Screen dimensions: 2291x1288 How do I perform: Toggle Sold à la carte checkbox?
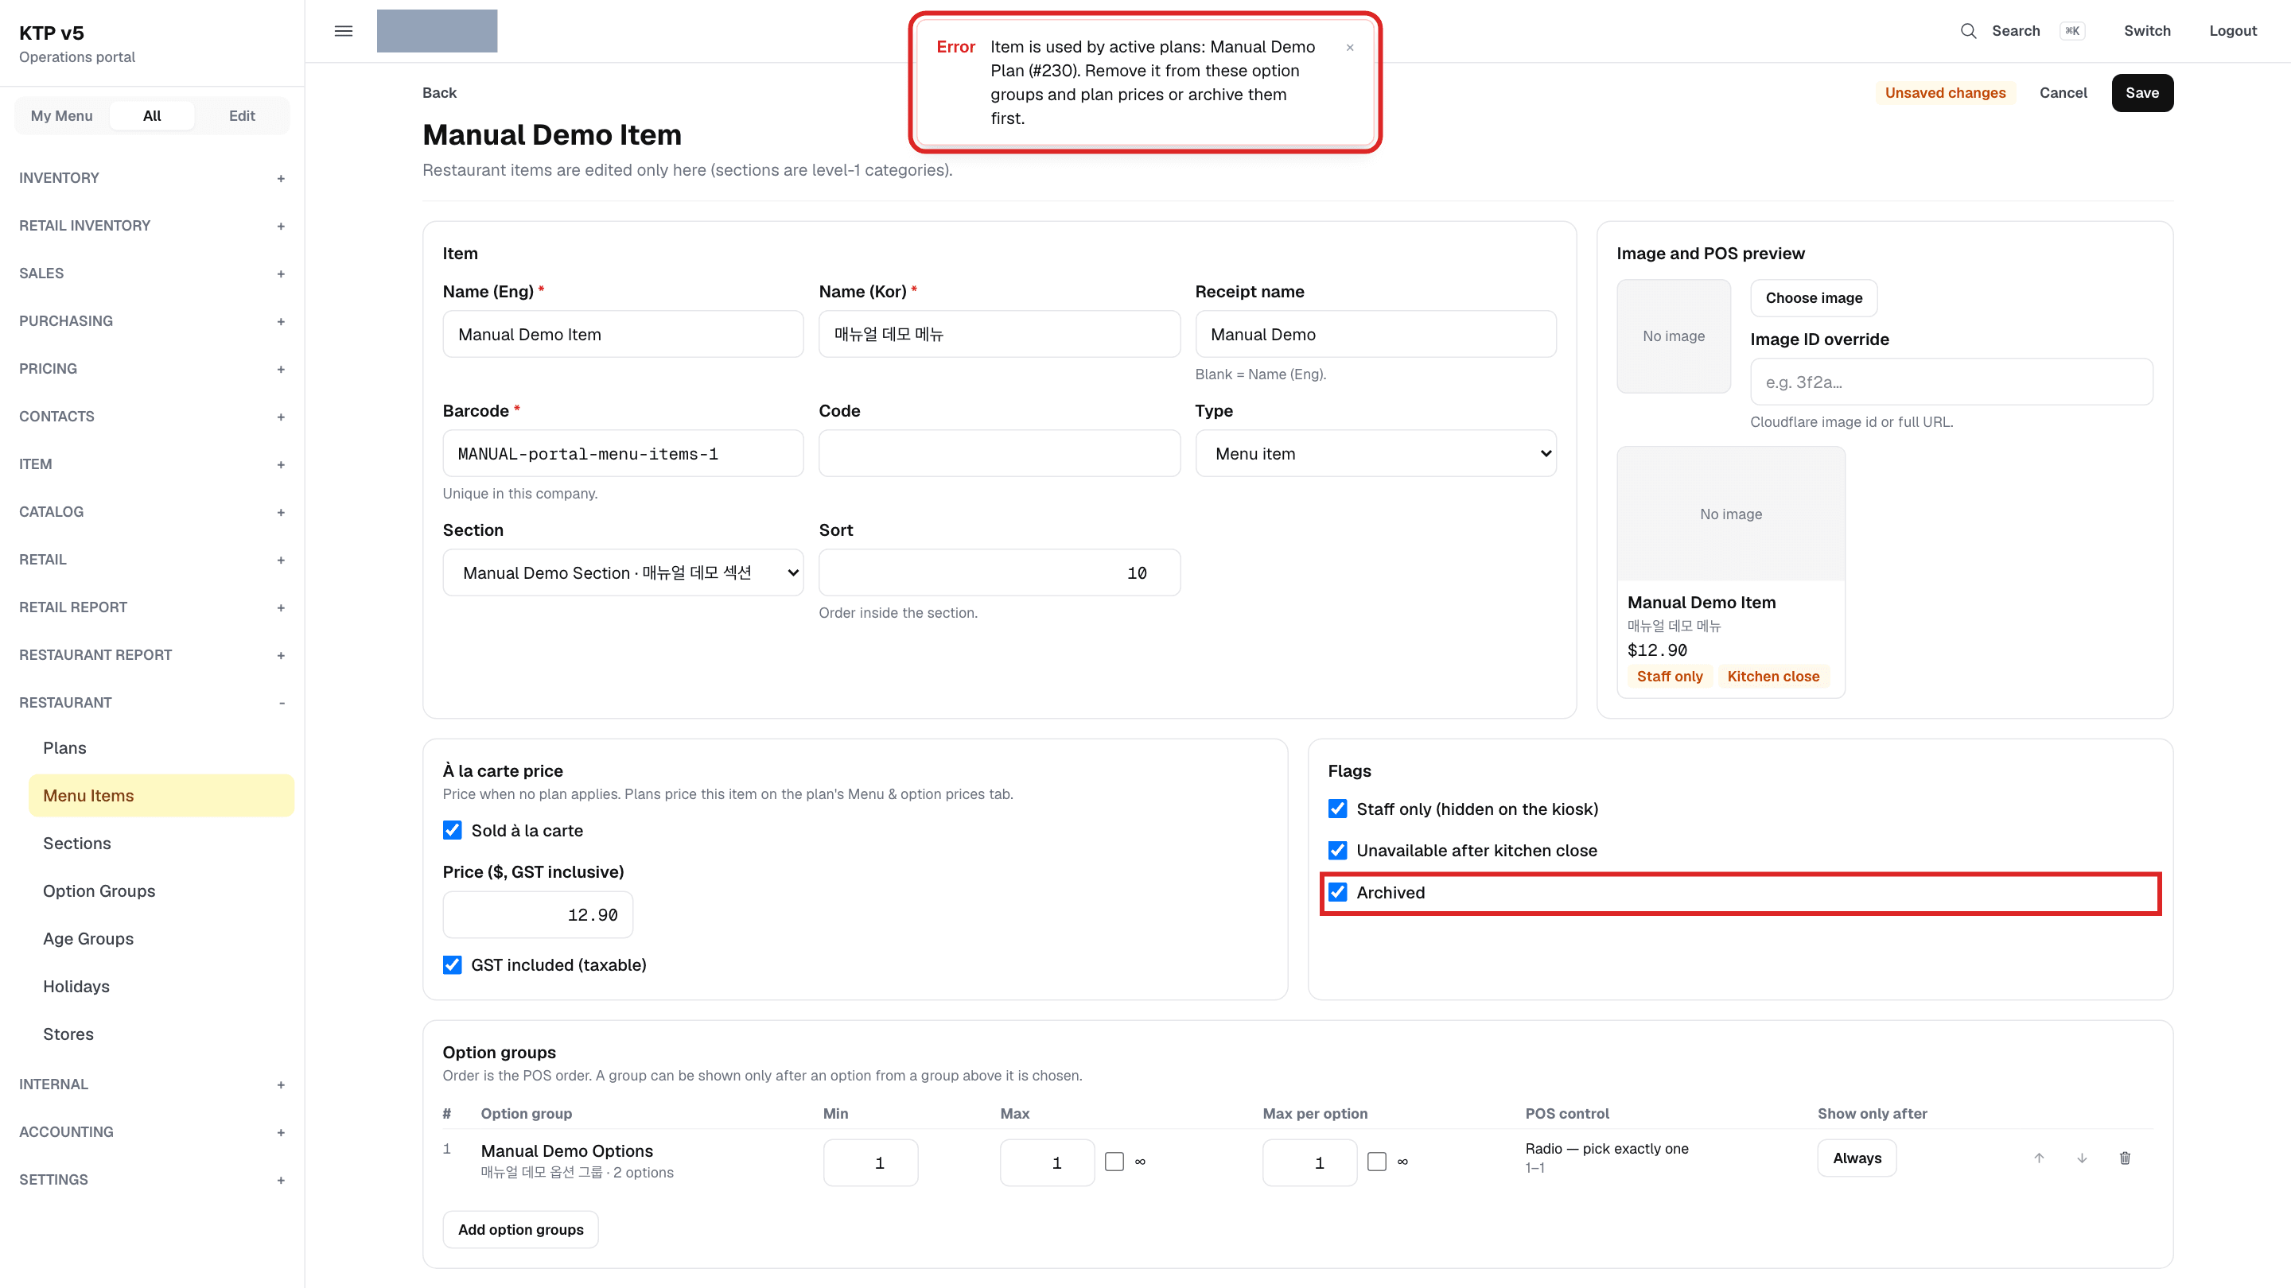453,830
